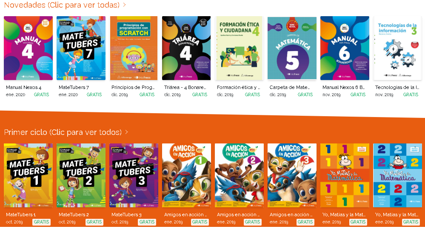Open the MateTubers 7 book cover

pyautogui.click(x=81, y=48)
